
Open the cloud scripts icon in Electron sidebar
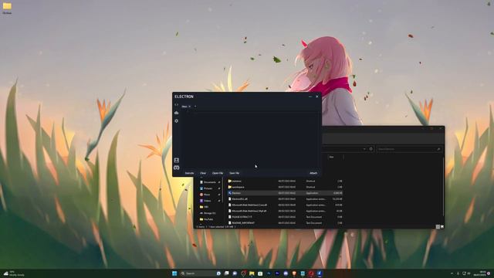[x=177, y=113]
